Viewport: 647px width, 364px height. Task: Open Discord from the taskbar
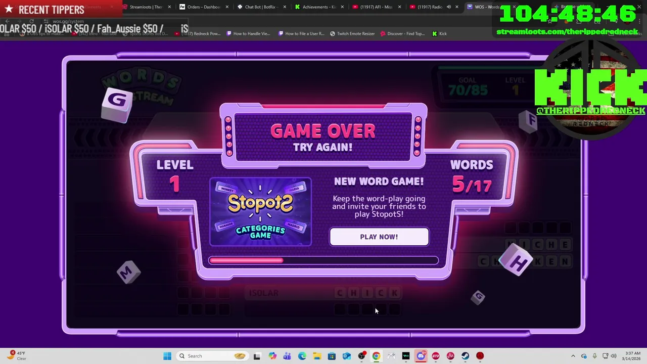click(x=421, y=356)
